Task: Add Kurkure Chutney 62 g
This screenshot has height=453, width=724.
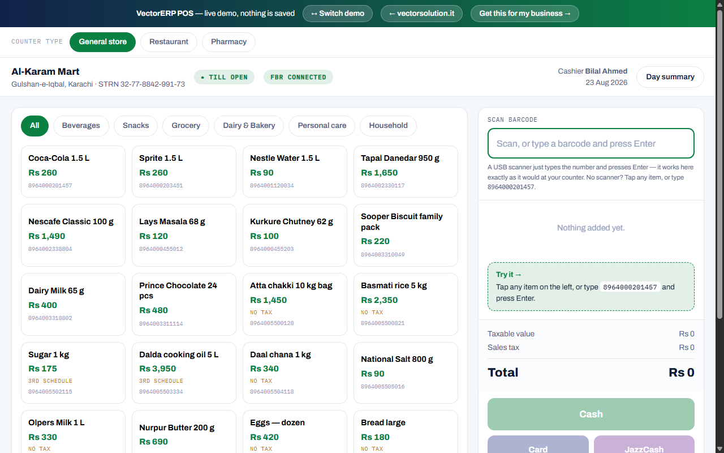Action: point(295,235)
